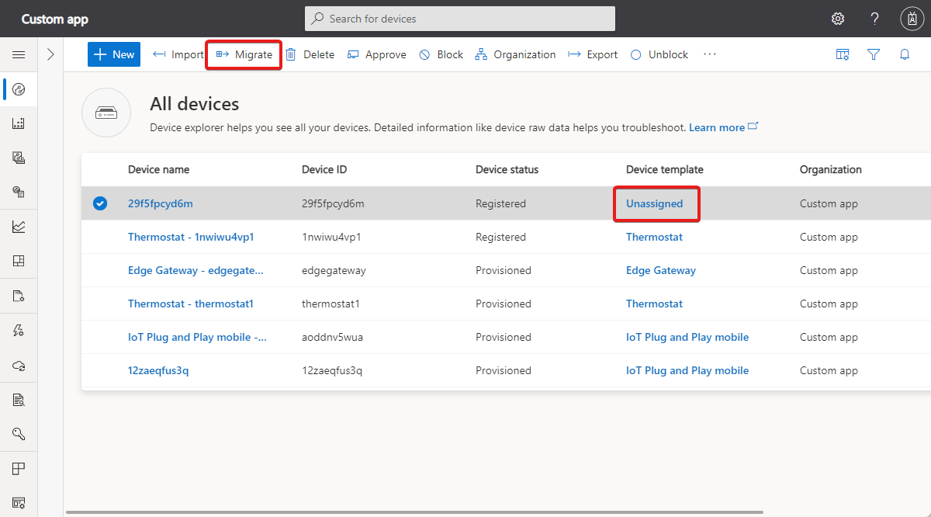This screenshot has width=931, height=517.
Task: Open the analytics chart icon in sidebar
Action: (x=19, y=227)
